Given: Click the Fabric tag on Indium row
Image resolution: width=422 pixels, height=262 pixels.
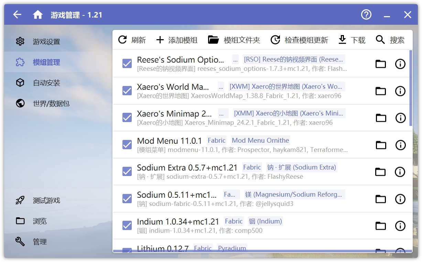Looking at the screenshot, I should click(x=234, y=221).
